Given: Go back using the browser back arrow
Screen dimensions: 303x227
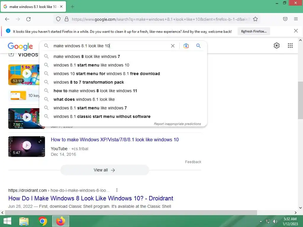Looking at the screenshot, I should (7, 19).
